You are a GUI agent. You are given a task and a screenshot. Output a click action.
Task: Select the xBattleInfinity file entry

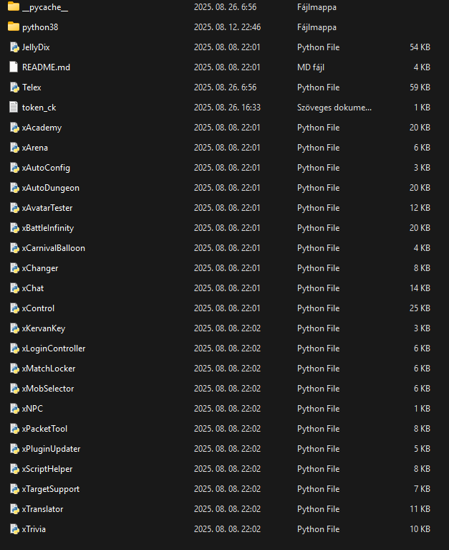click(48, 228)
